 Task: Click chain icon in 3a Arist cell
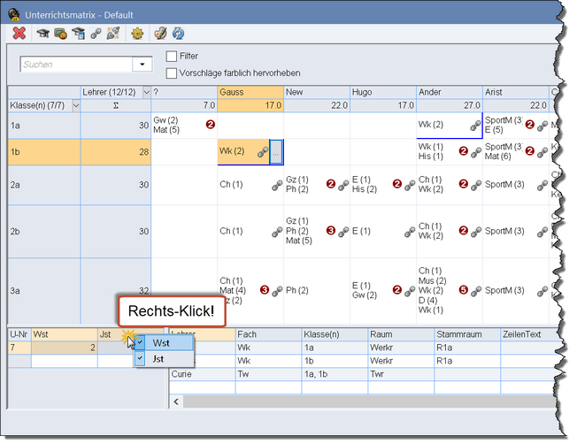click(542, 291)
